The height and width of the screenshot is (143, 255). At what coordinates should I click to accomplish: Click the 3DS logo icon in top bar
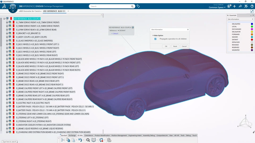click(4, 6)
